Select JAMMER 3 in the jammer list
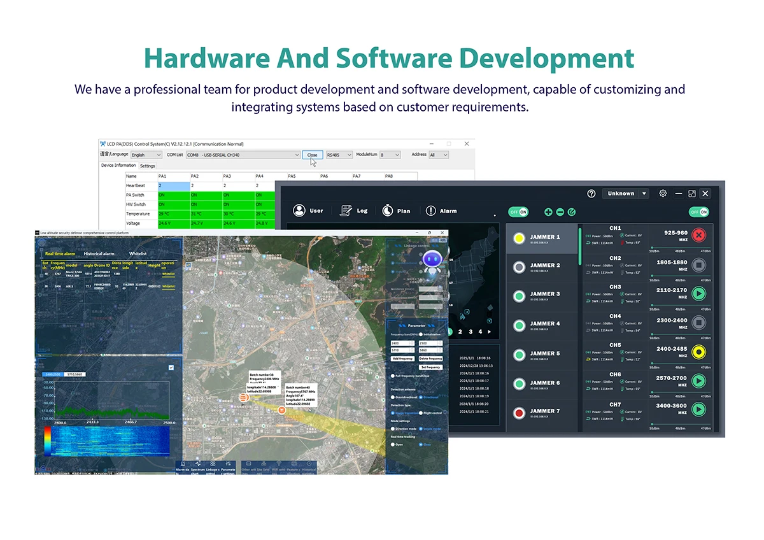 pos(542,295)
